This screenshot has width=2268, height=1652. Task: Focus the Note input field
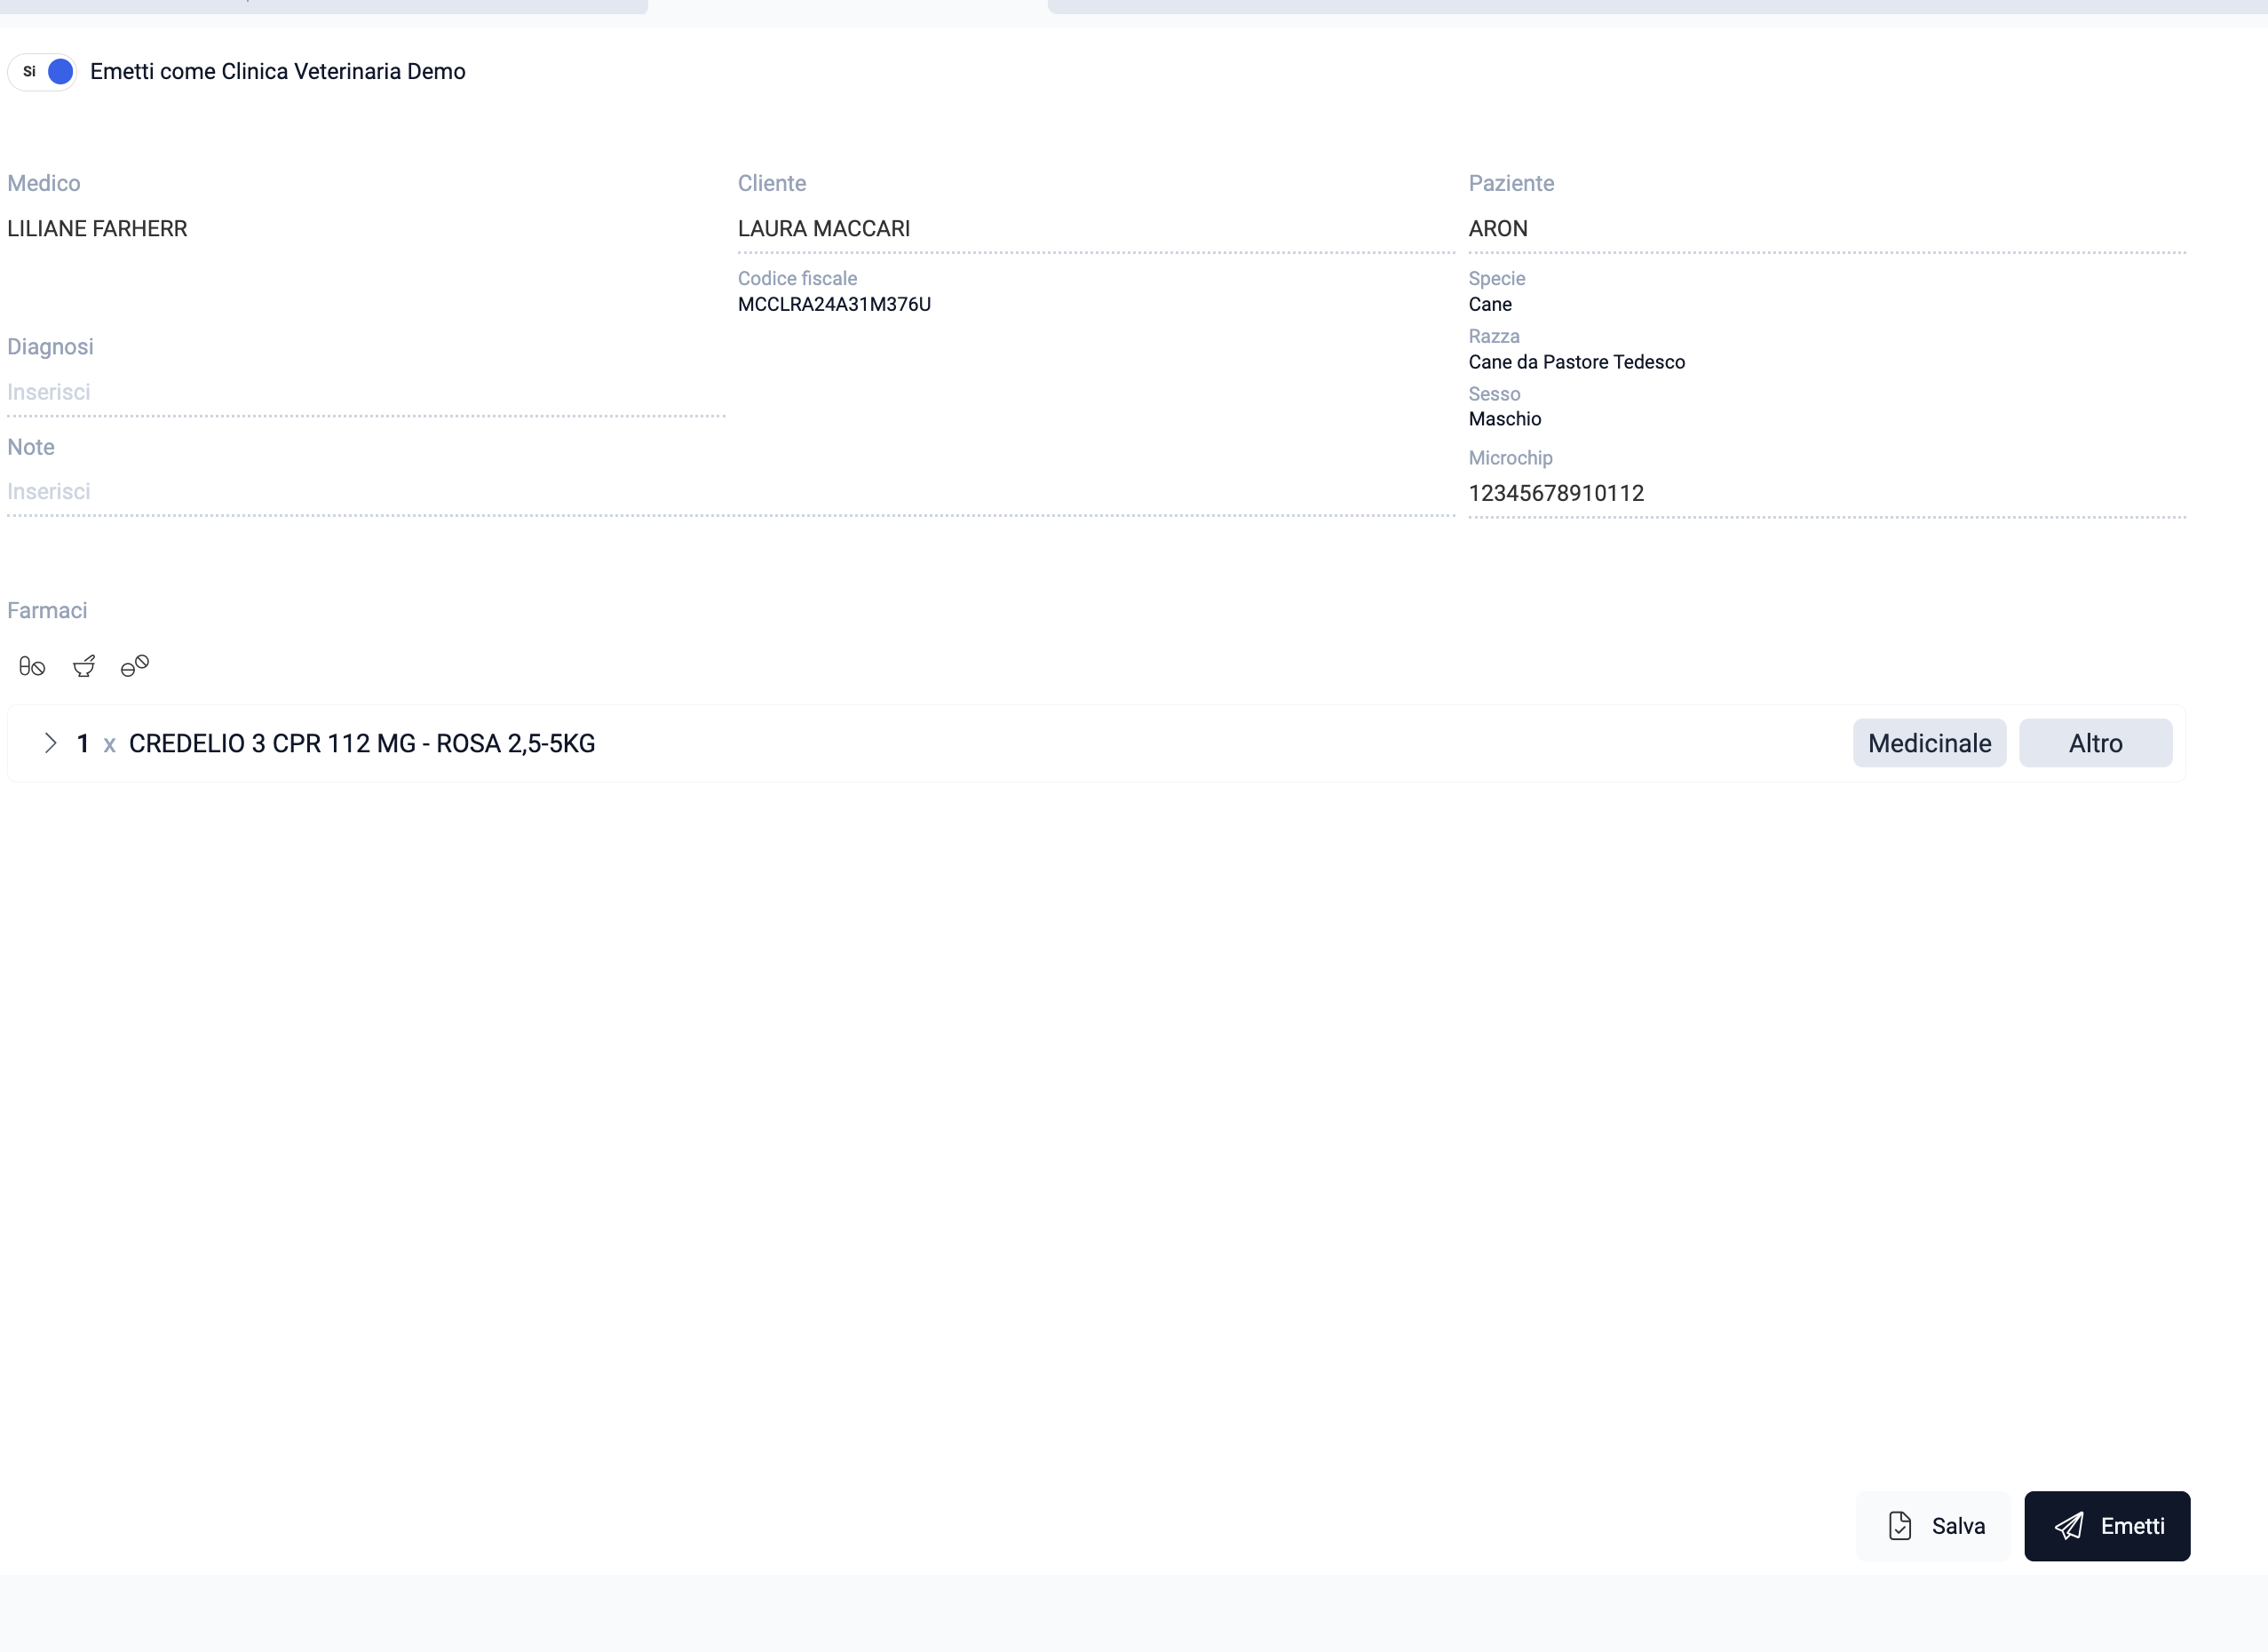pyautogui.click(x=731, y=492)
